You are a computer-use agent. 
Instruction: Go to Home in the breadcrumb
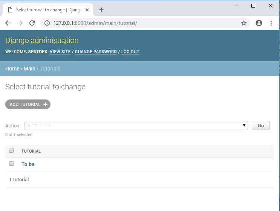[12, 69]
